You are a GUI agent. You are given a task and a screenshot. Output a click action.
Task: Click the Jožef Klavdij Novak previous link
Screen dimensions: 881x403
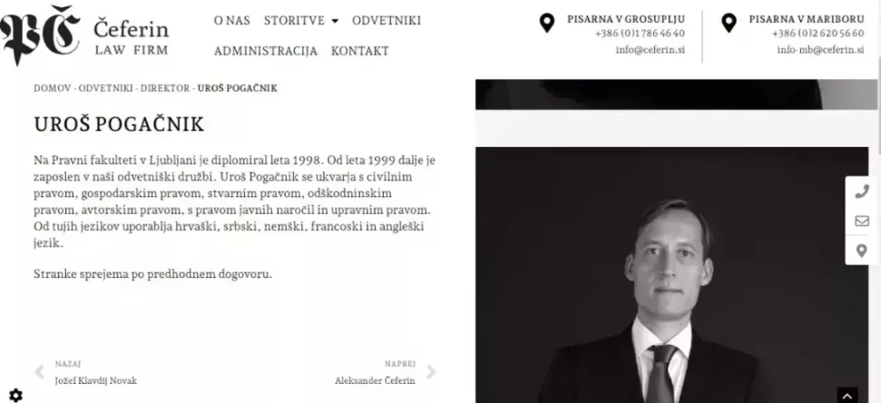[x=96, y=380]
